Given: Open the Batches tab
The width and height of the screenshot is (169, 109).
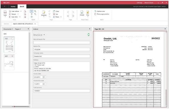Looking at the screenshot, I should click(x=7, y=24).
